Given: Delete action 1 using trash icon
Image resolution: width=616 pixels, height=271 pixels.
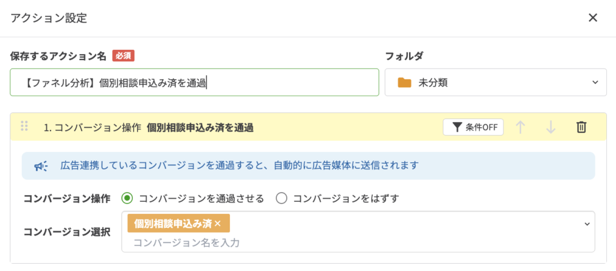Looking at the screenshot, I should coord(581,127).
